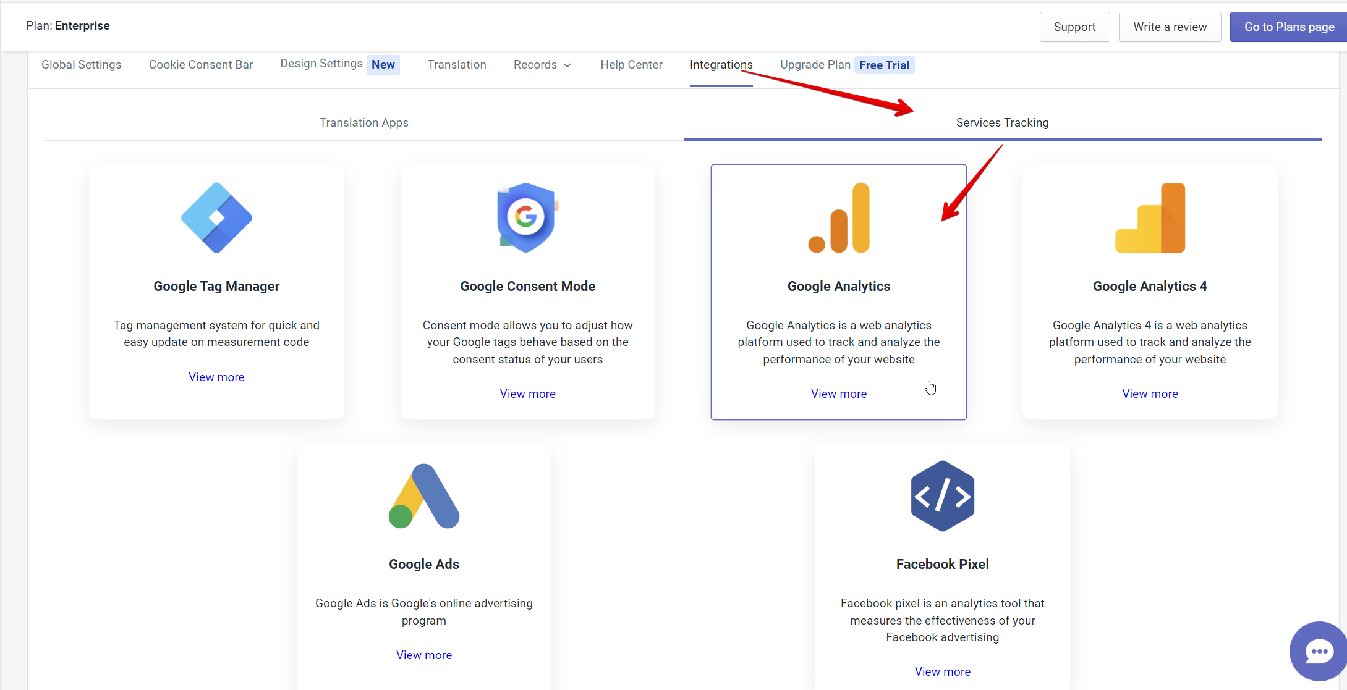The width and height of the screenshot is (1347, 690).
Task: Click the Google Analytics card title
Action: coord(839,287)
